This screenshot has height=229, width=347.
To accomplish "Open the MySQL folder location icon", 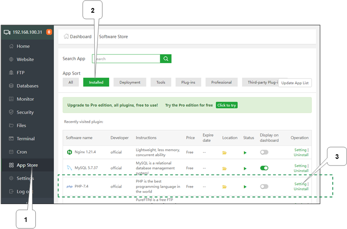I will (x=225, y=168).
